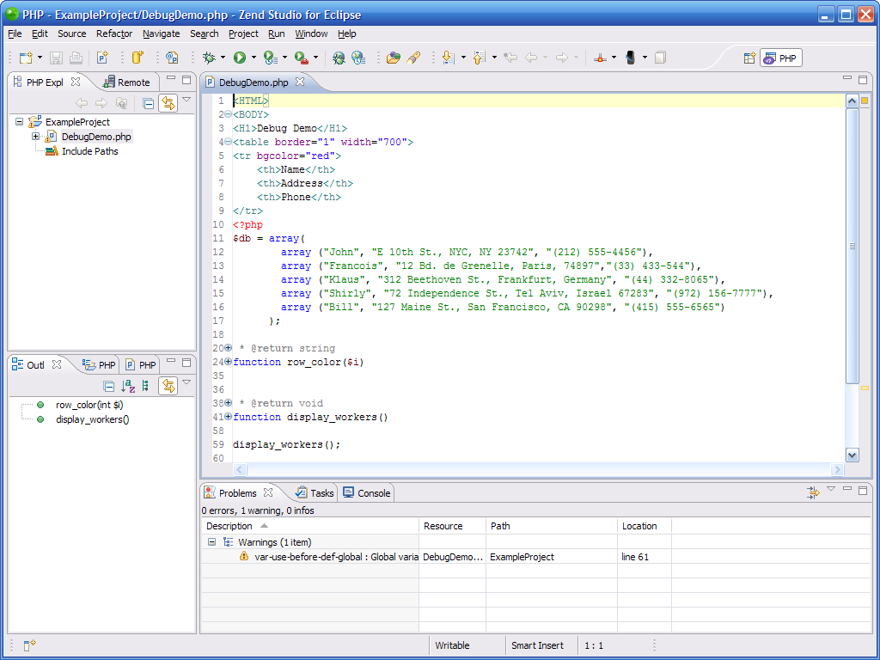Viewport: 880px width, 660px height.
Task: Toggle Link with Editor in PHP Explorer
Action: pyautogui.click(x=168, y=103)
